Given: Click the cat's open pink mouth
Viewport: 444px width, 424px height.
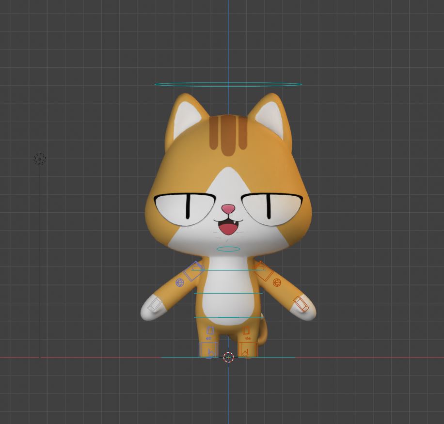Looking at the screenshot, I should coord(228,228).
